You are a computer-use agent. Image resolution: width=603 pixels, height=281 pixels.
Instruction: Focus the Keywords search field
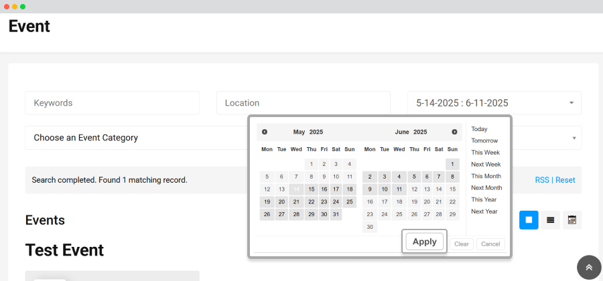coord(113,103)
